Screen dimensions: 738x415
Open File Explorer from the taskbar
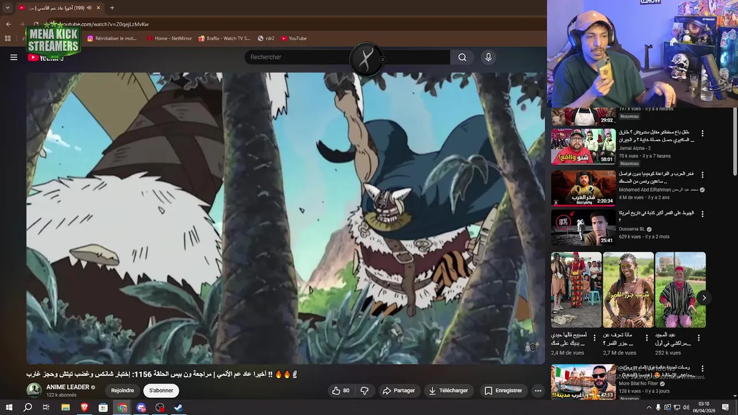click(65, 408)
